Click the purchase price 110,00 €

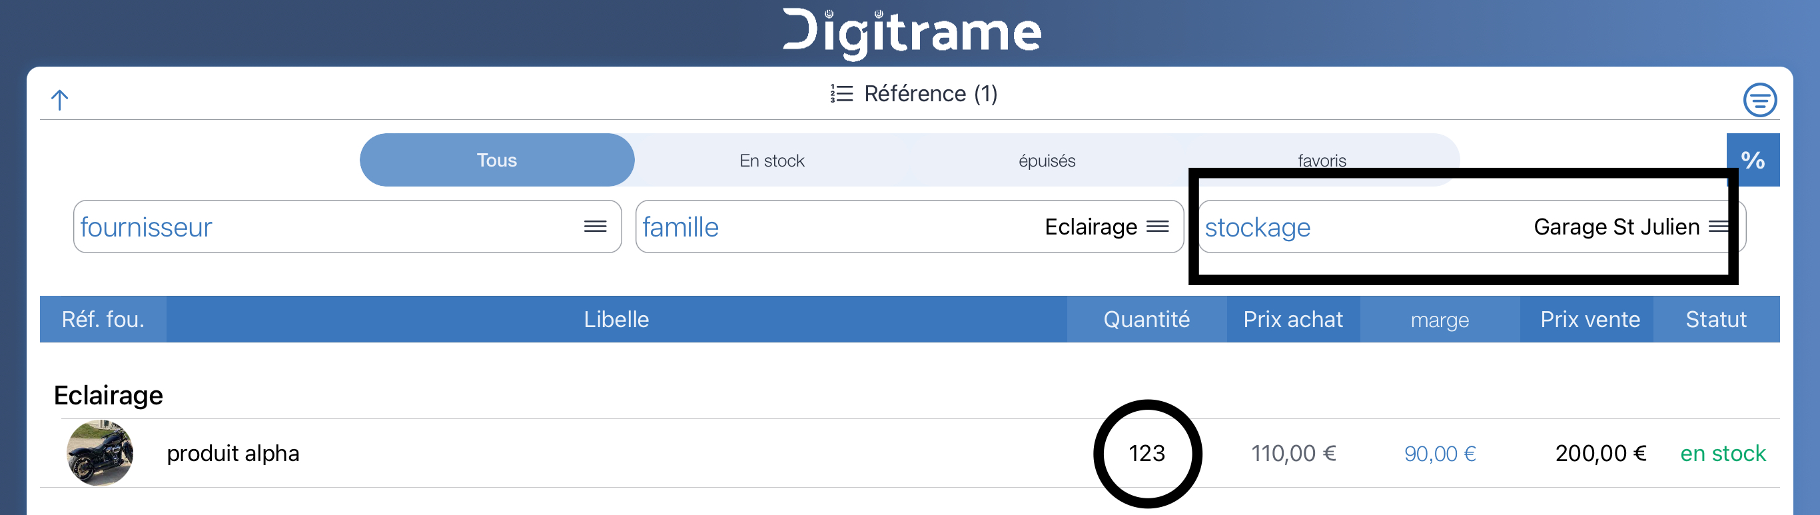pos(1293,454)
